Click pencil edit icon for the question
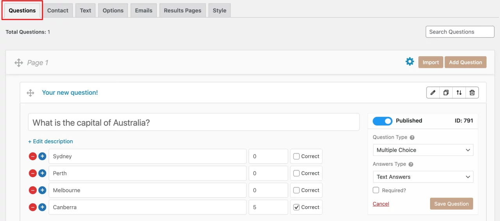The image size is (500, 221). tap(433, 92)
